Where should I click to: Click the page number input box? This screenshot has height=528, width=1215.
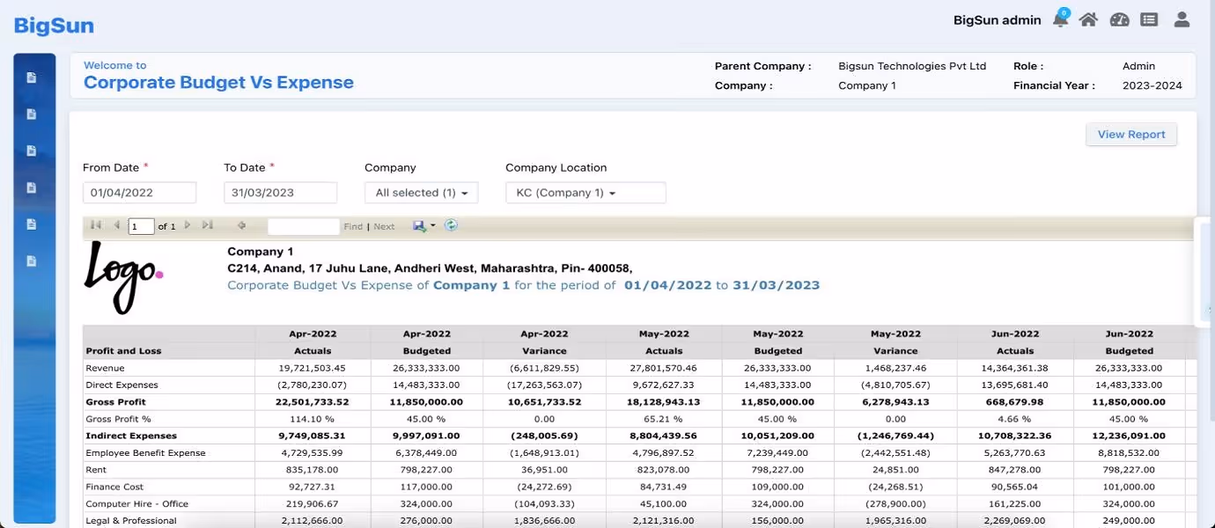(141, 226)
